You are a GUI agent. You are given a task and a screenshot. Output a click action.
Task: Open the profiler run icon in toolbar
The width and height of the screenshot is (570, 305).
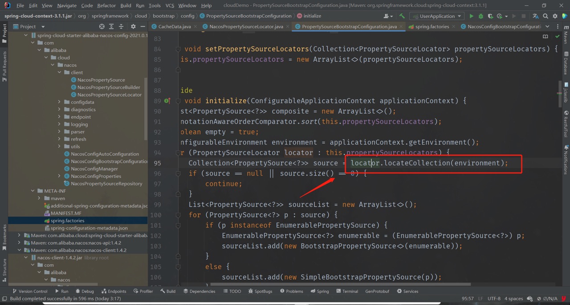tap(499, 16)
